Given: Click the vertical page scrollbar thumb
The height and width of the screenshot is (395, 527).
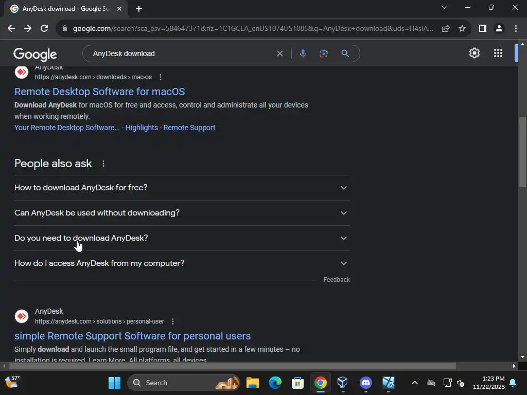Looking at the screenshot, I should click(x=522, y=152).
